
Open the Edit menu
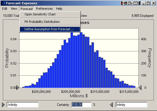coord(5,9)
